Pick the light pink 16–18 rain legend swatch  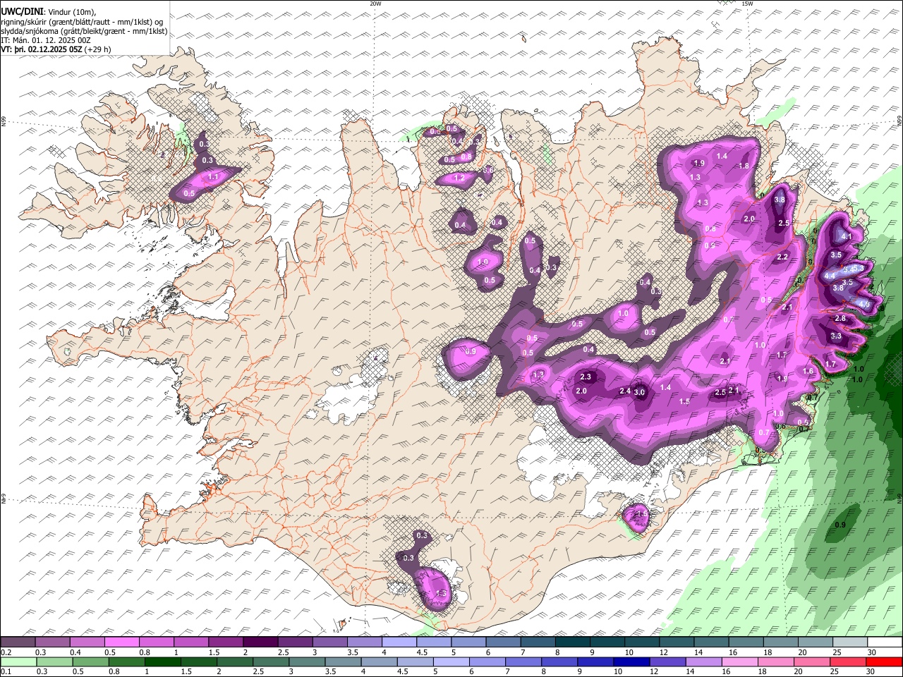coord(740,662)
